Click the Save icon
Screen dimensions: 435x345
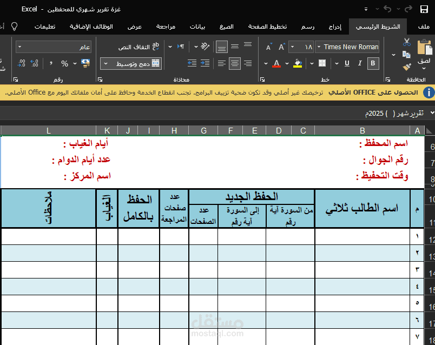click(x=424, y=9)
